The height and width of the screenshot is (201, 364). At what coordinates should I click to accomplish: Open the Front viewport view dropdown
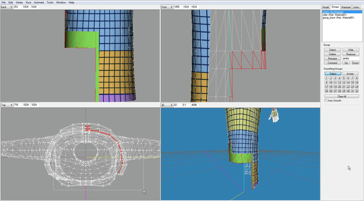pyautogui.click(x=167, y=7)
